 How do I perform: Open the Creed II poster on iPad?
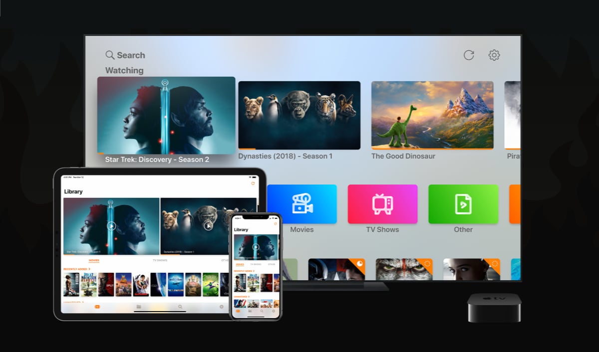(x=71, y=285)
